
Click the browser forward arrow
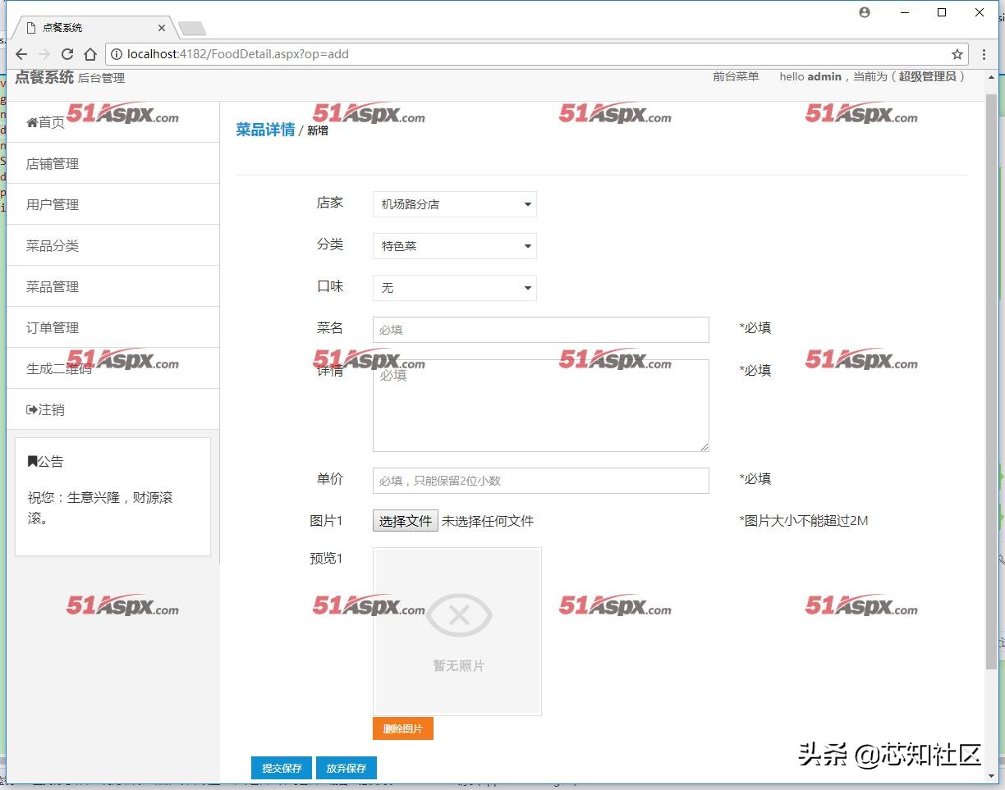[x=44, y=54]
